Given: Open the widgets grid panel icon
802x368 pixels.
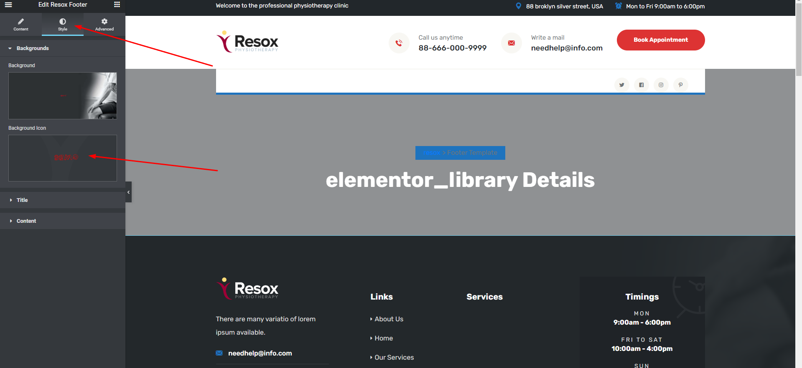Looking at the screenshot, I should pos(117,5).
